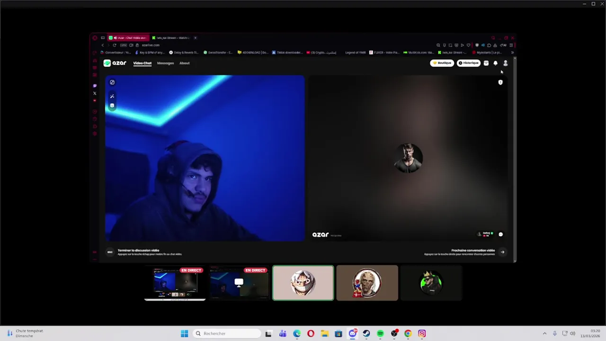The width and height of the screenshot is (606, 341).
Task: Open Steam from the taskbar
Action: [366, 333]
